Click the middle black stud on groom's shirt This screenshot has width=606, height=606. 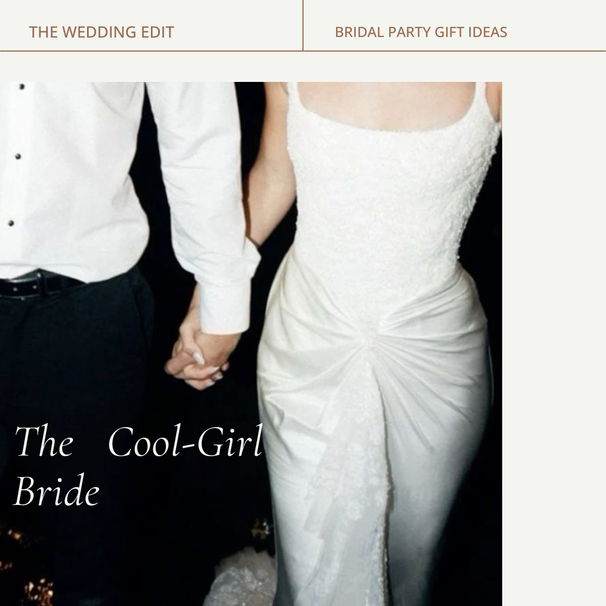tap(17, 157)
